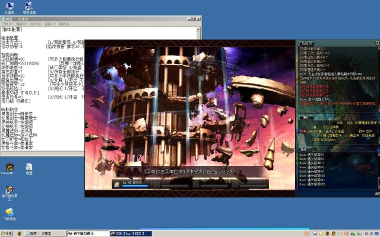Switch to 地下城与勇士 taskbar button
Viewport: 380px width, 237px height.
point(88,233)
